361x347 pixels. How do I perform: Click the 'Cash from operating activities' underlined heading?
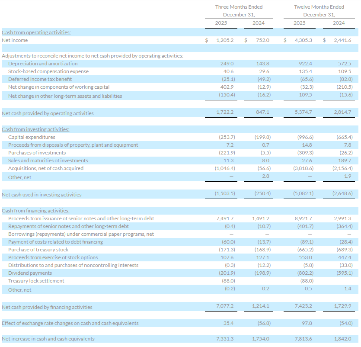click(x=36, y=32)
